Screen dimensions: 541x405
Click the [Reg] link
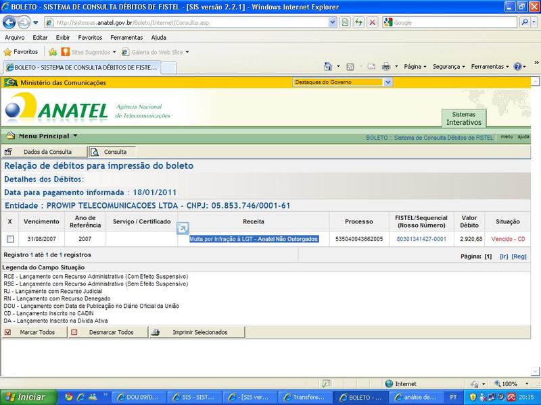click(x=519, y=256)
